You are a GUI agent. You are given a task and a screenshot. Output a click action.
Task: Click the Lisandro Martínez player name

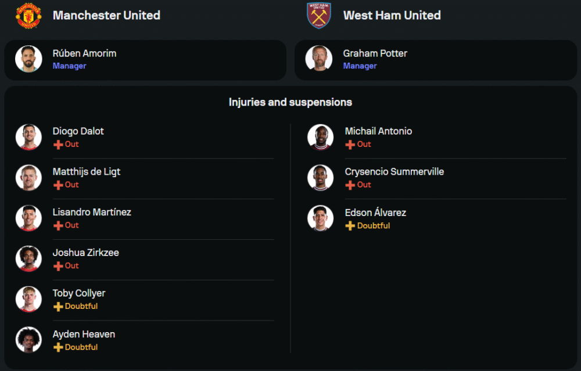coord(92,212)
